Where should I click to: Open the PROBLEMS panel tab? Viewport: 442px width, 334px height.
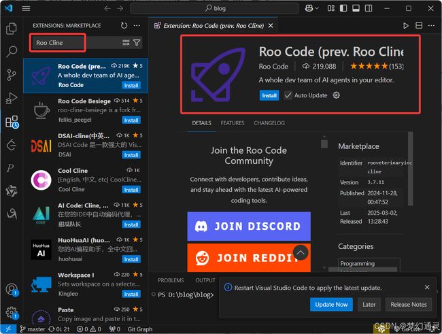(x=171, y=280)
